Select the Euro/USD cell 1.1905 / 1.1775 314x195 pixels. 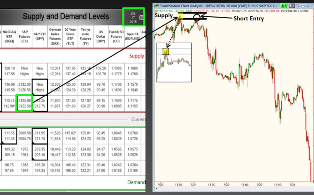click(x=116, y=71)
